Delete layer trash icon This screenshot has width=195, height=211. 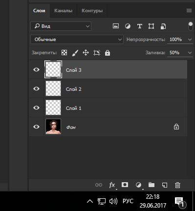click(x=177, y=185)
